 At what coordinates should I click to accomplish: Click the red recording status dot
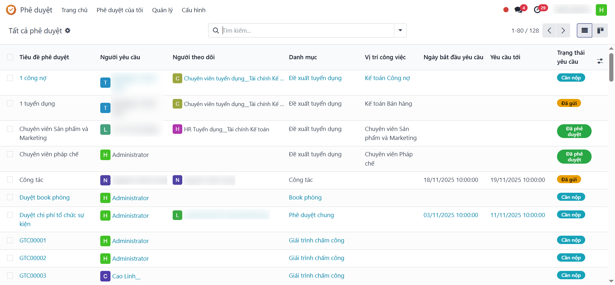tap(506, 10)
